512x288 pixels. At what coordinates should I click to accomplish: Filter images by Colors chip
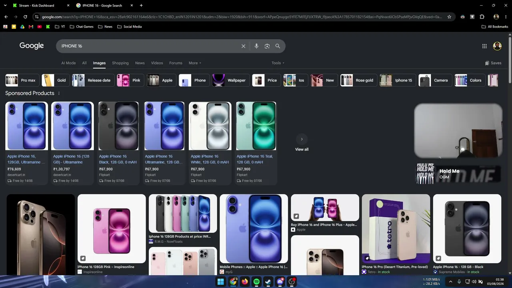point(470,80)
